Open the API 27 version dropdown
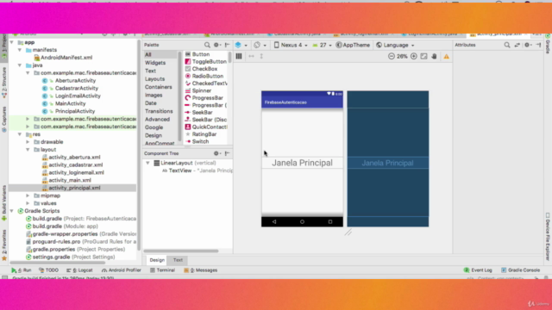The image size is (552, 310). [x=322, y=45]
